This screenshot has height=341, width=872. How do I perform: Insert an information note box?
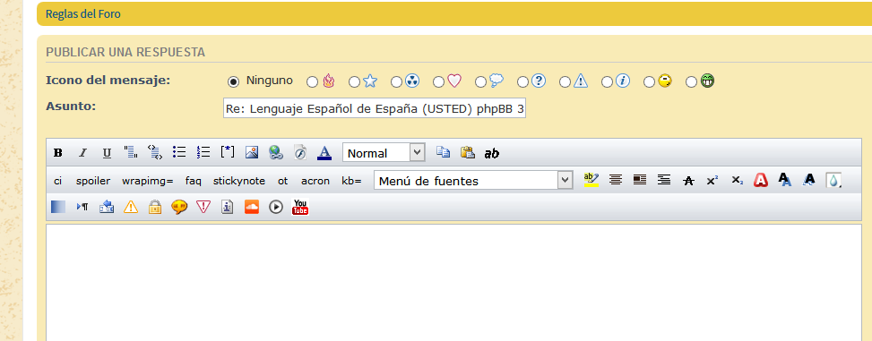[x=227, y=207]
